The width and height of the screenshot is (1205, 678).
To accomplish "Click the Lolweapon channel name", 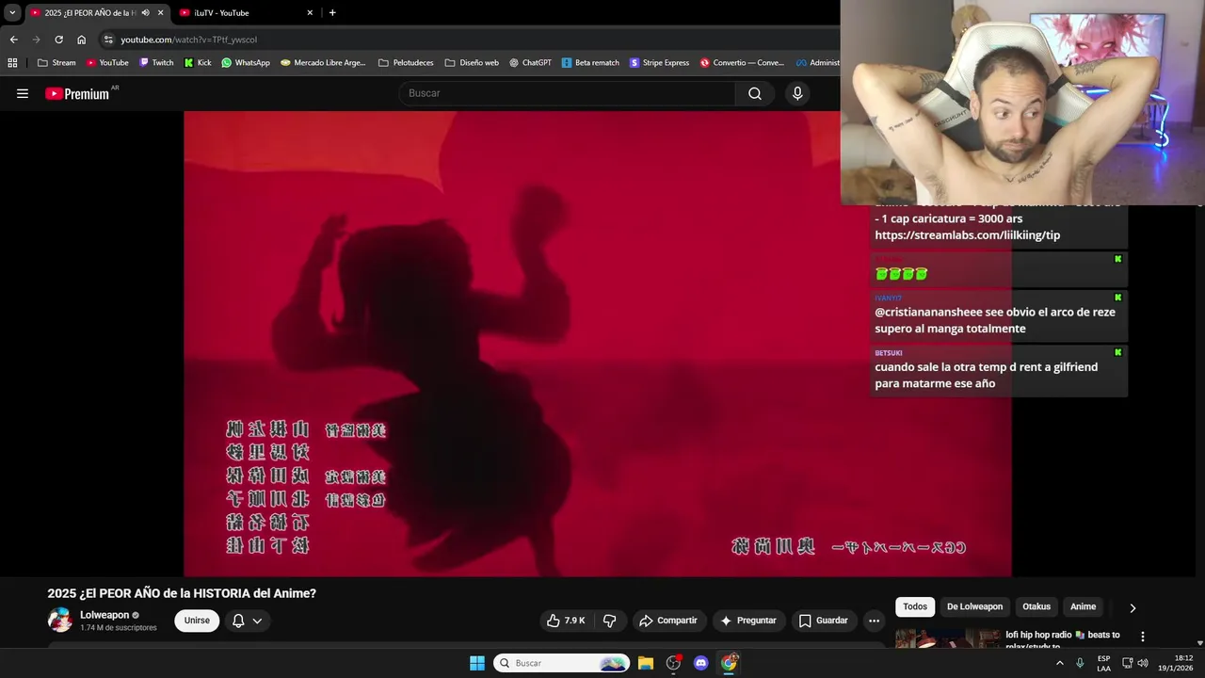I will point(104,615).
